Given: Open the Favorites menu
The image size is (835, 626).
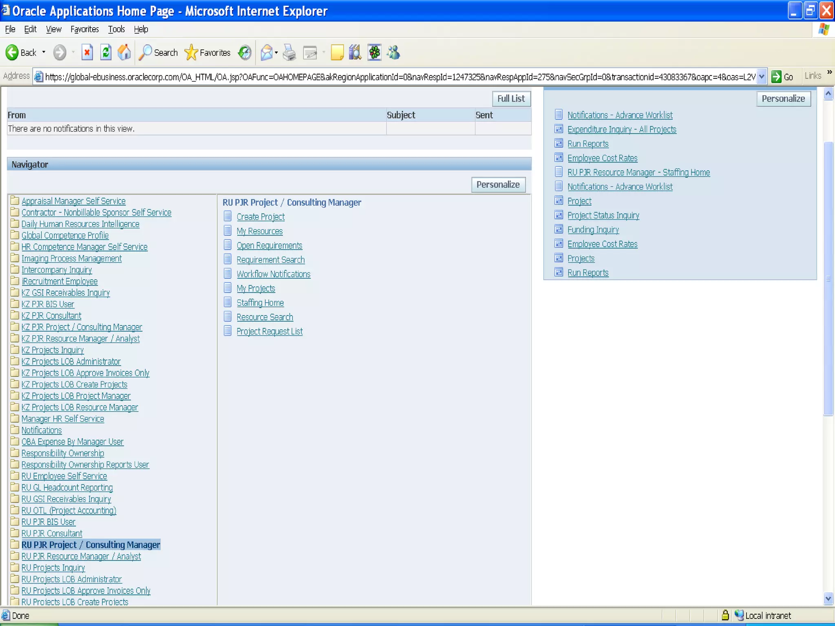Looking at the screenshot, I should (84, 29).
